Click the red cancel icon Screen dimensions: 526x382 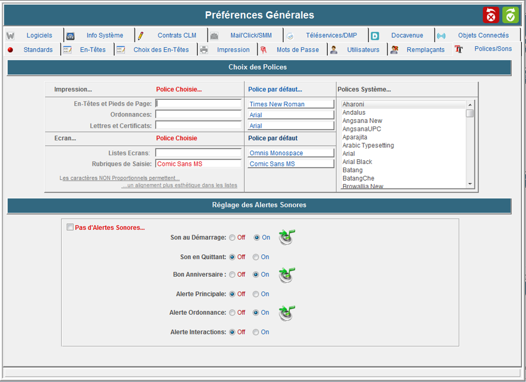coord(491,15)
